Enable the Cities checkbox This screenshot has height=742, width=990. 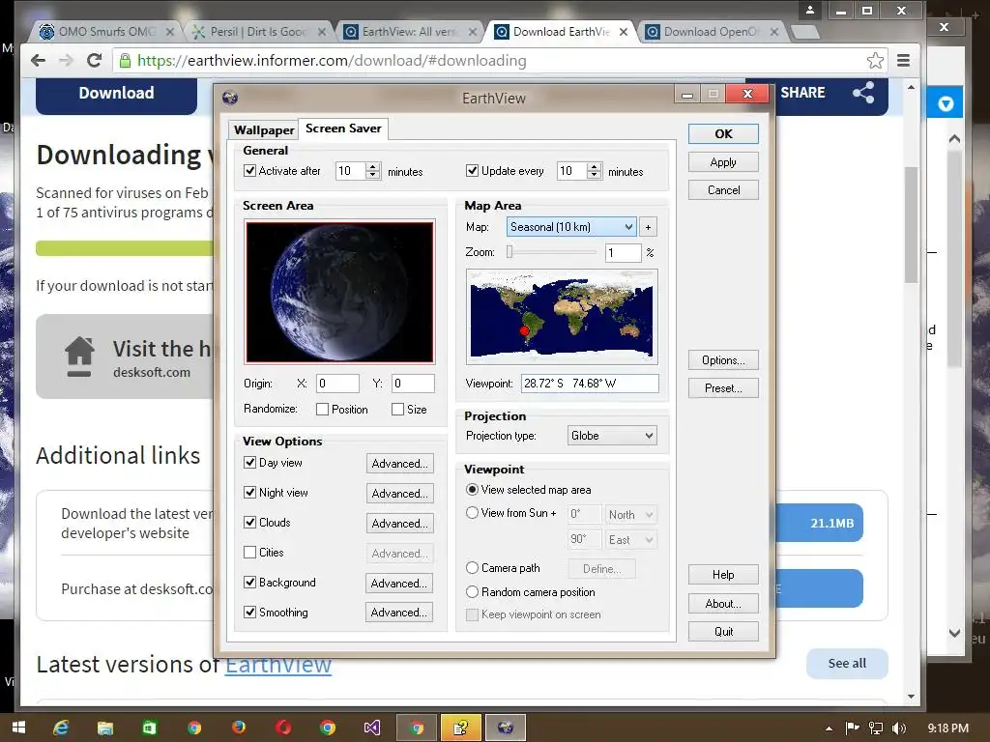click(250, 552)
